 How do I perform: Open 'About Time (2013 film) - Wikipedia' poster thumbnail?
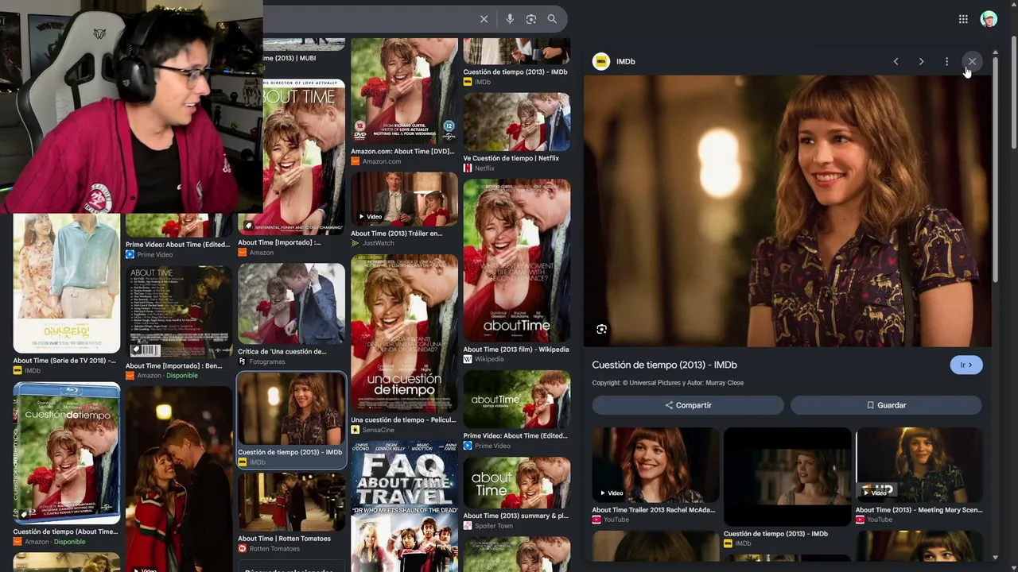[517, 261]
